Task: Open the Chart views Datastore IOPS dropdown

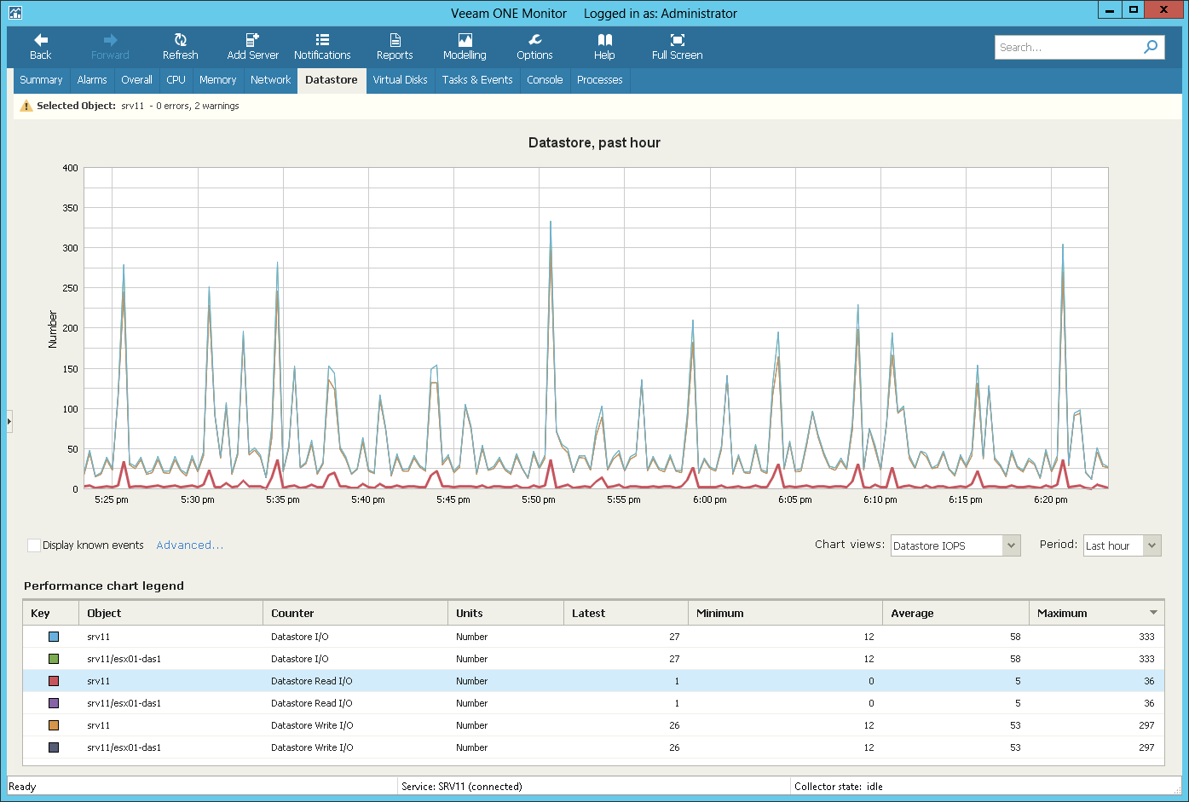Action: tap(955, 545)
